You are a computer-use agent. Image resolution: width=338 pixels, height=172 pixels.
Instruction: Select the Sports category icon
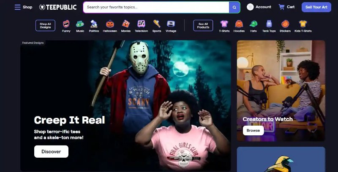click(157, 24)
